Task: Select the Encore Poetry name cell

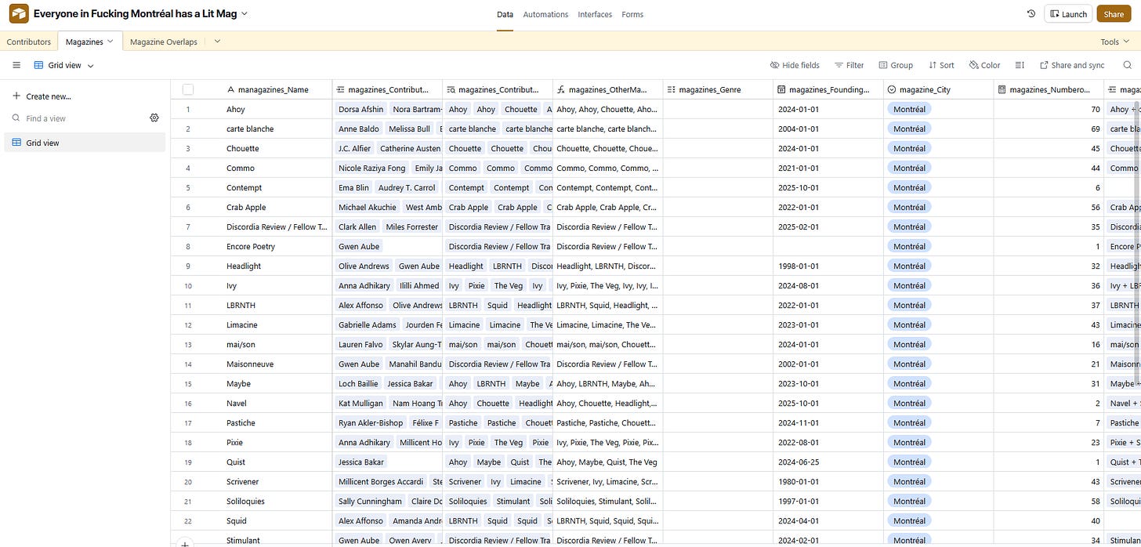Action: click(x=277, y=246)
